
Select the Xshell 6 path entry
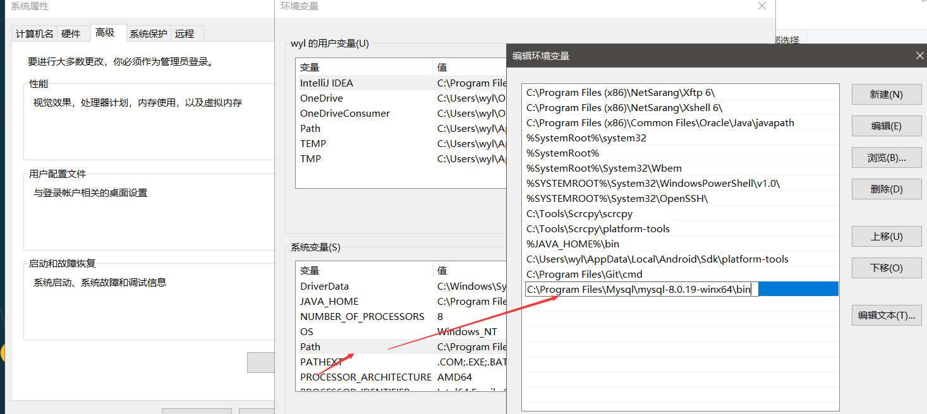click(681, 107)
